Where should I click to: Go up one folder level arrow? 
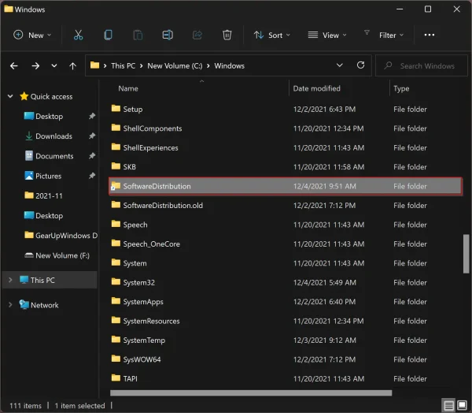pyautogui.click(x=72, y=65)
